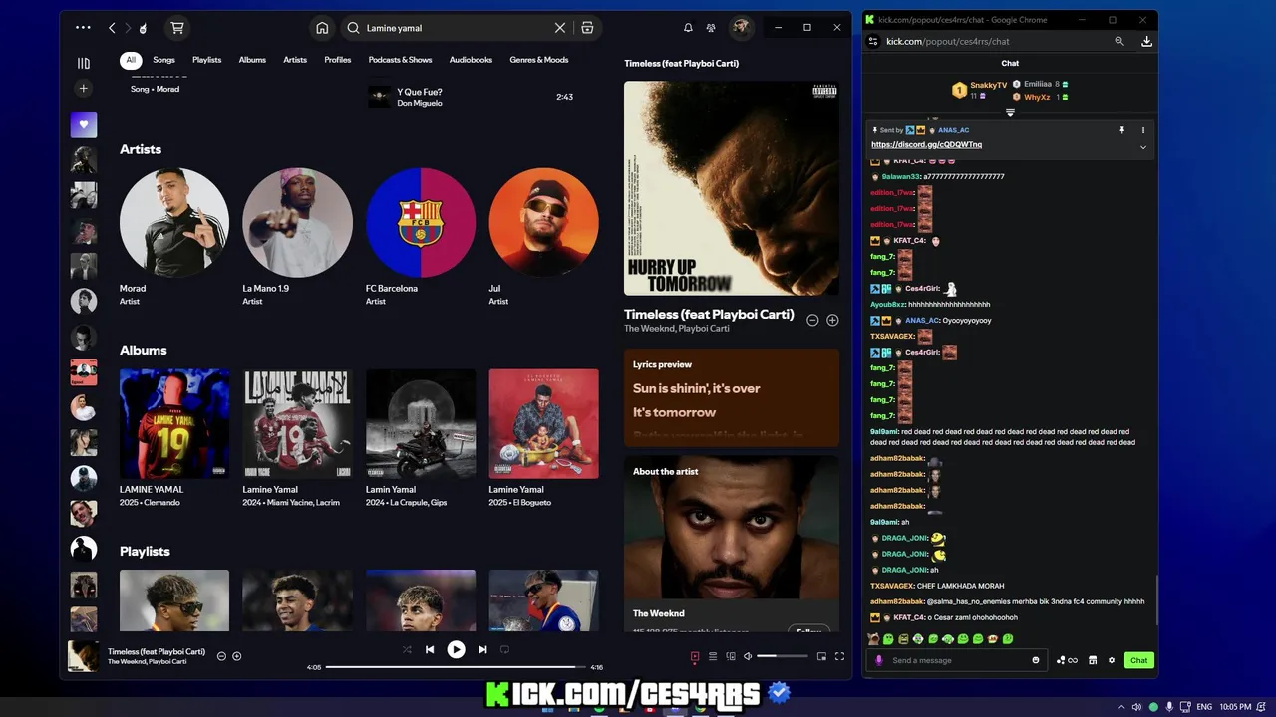Open the Spotify profile avatar menu
Screen dimensions: 1276x717
click(x=741, y=28)
